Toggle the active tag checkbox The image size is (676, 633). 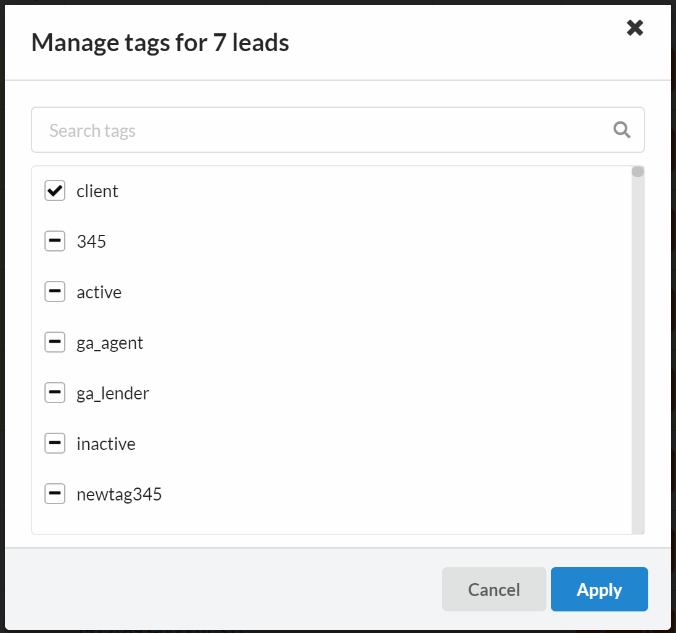click(54, 292)
